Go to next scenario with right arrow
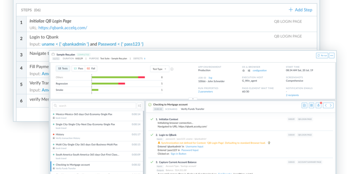This screenshot has width=348, height=174. click(x=331, y=105)
